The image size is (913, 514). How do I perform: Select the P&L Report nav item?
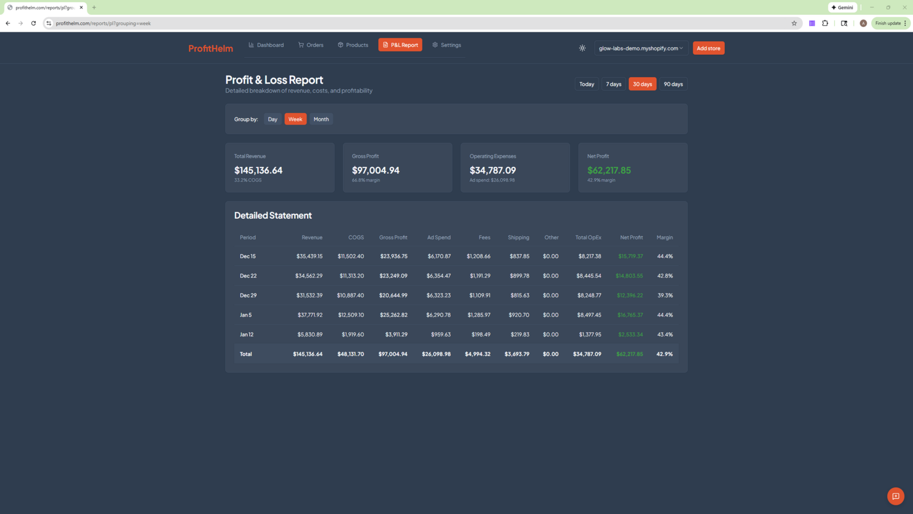[400, 45]
